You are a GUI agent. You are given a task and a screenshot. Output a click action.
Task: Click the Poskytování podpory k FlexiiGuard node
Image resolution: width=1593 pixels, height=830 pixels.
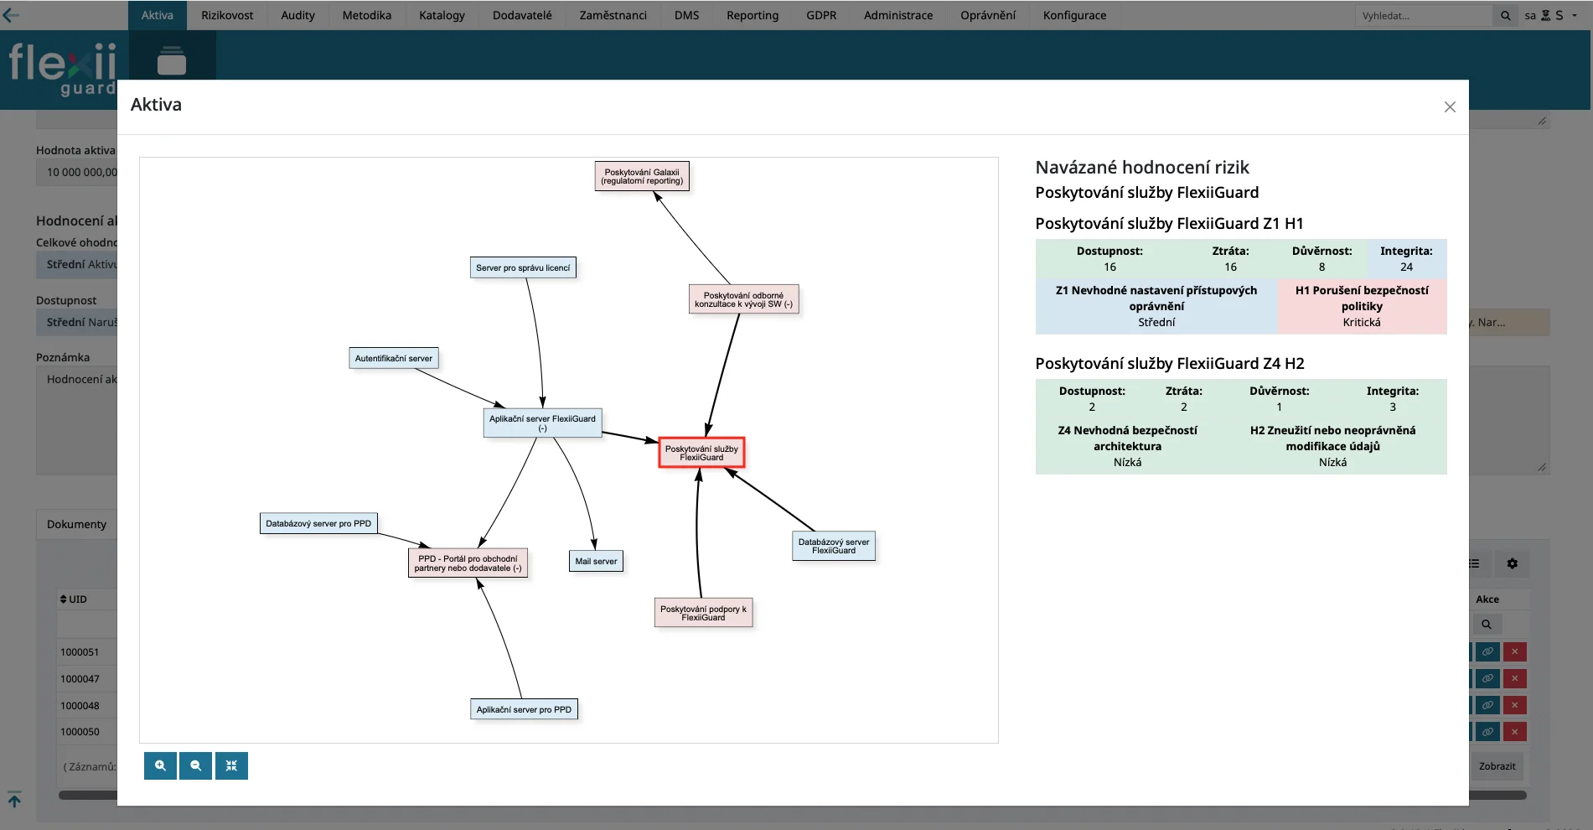[x=703, y=613]
